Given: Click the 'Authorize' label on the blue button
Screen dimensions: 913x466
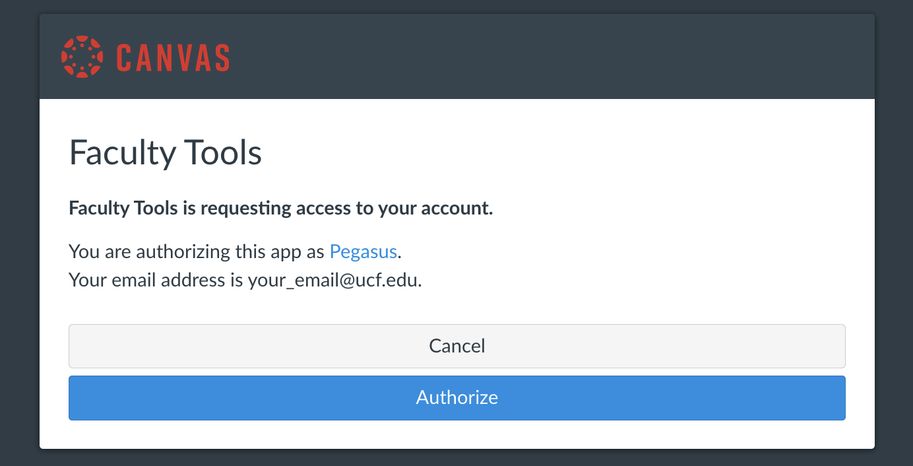Looking at the screenshot, I should click(x=457, y=397).
